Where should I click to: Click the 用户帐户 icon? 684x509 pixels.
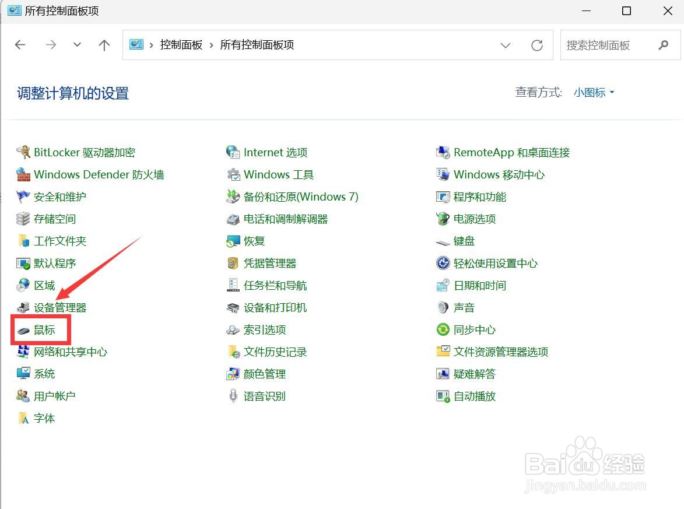pos(23,396)
